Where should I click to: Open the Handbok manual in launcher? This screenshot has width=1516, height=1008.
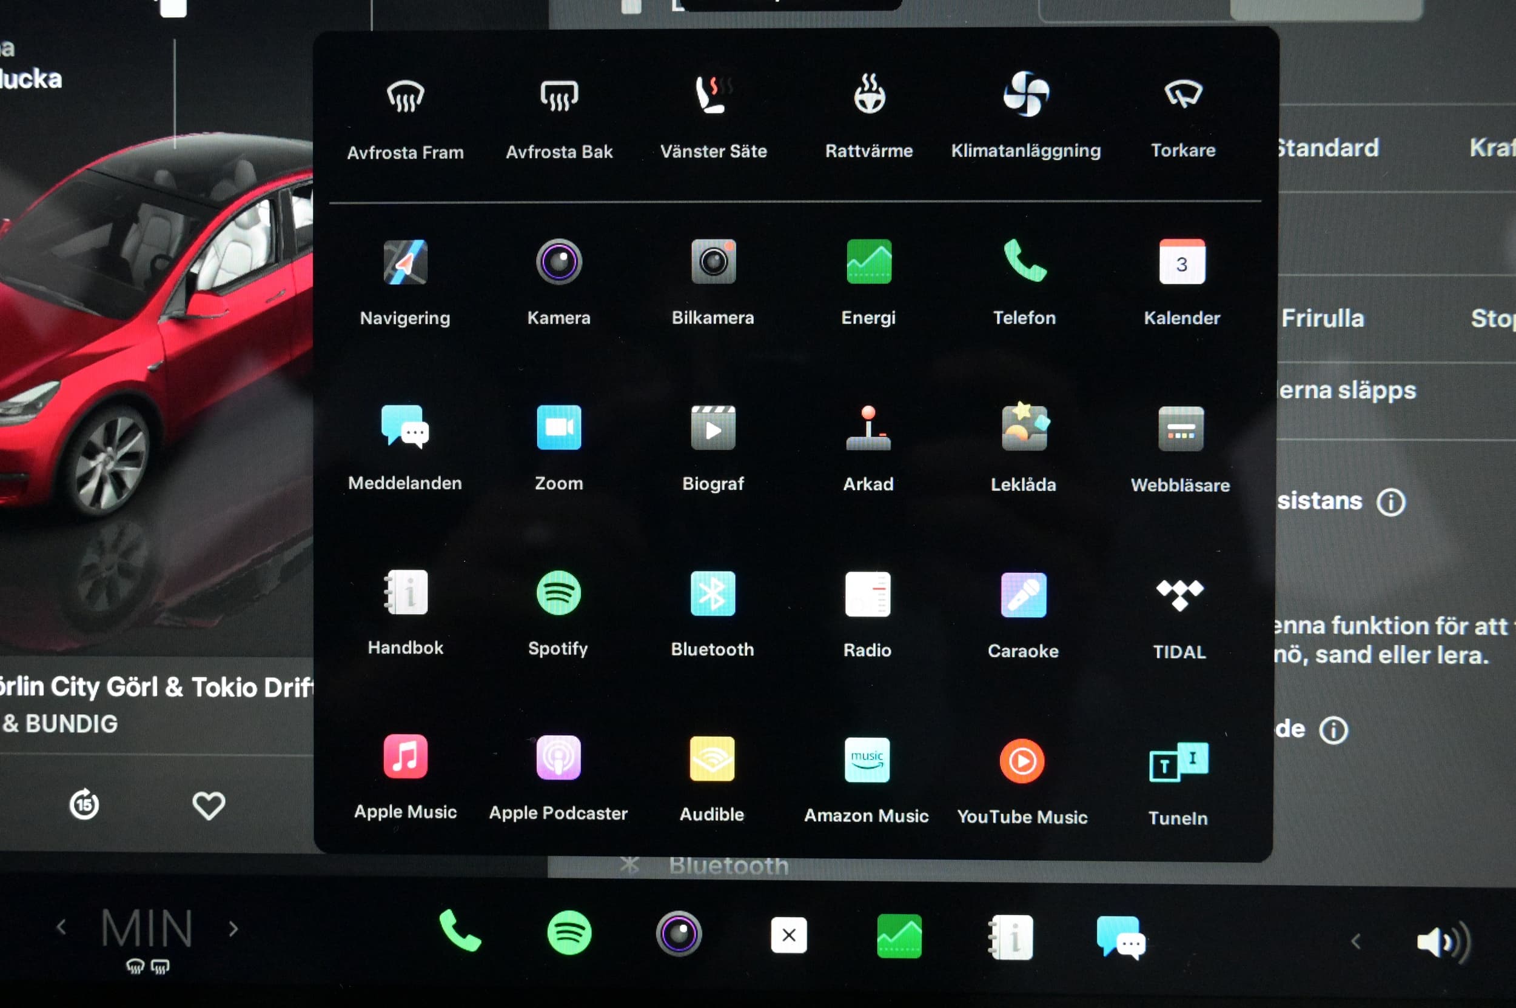point(405,613)
